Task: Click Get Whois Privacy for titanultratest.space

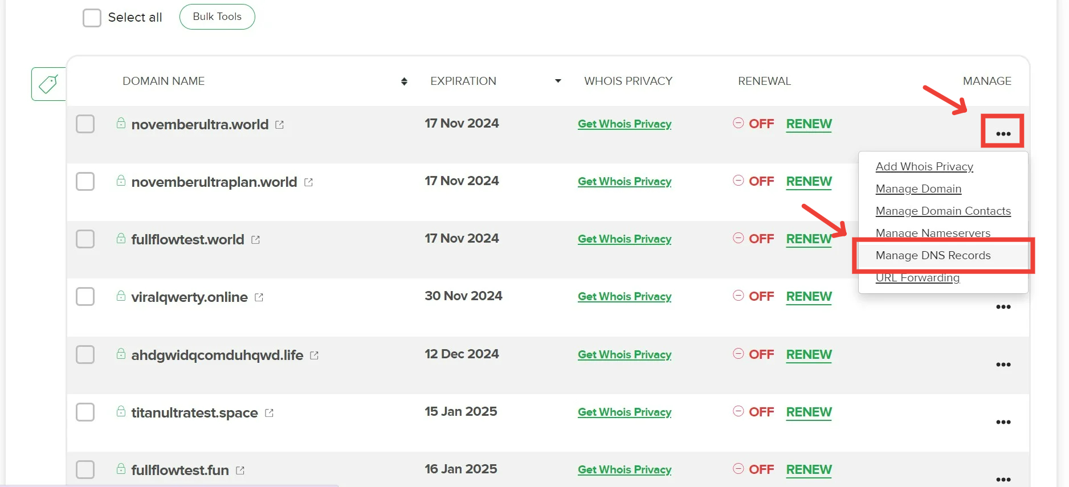Action: pyautogui.click(x=625, y=412)
